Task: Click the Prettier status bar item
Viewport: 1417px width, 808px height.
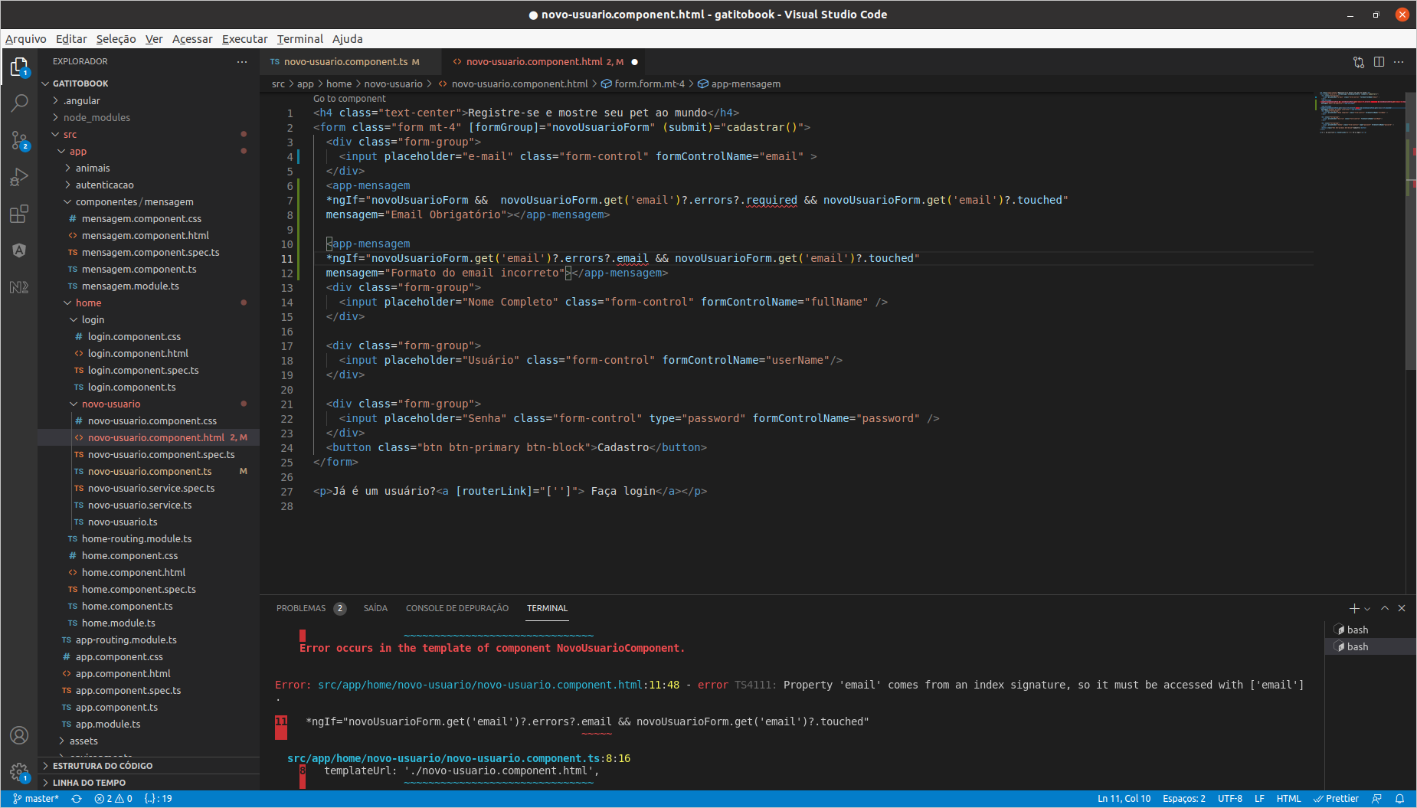Action: click(1337, 798)
